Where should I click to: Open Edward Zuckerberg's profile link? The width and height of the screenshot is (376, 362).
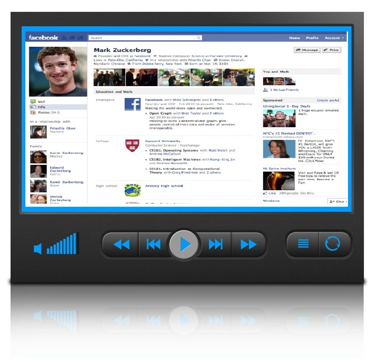(x=60, y=169)
